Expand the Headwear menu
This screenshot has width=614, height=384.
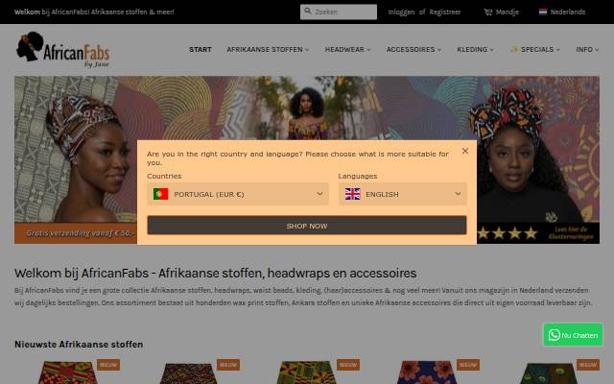(347, 49)
